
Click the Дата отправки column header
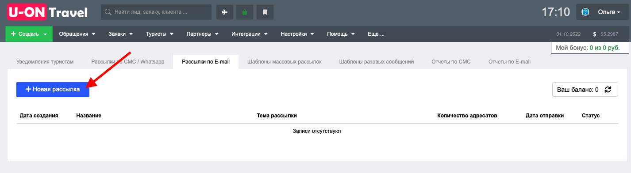pyautogui.click(x=545, y=116)
